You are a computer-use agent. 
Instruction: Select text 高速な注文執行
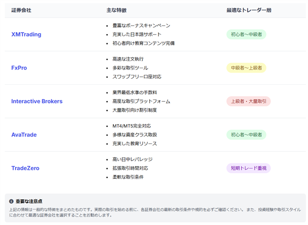(x=128, y=59)
